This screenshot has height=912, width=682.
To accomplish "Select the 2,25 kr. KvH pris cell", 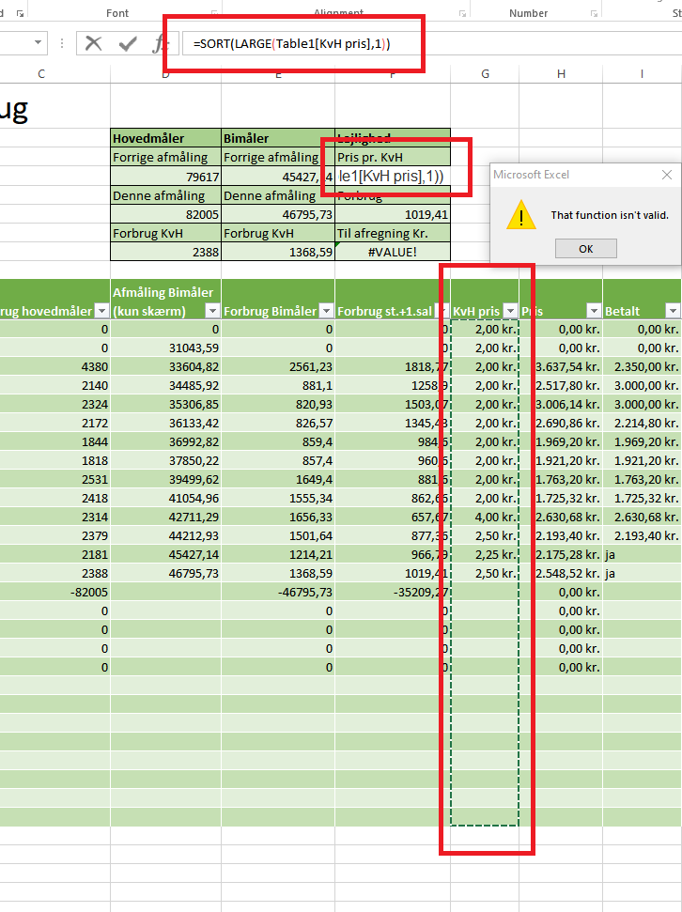I will 485,554.
